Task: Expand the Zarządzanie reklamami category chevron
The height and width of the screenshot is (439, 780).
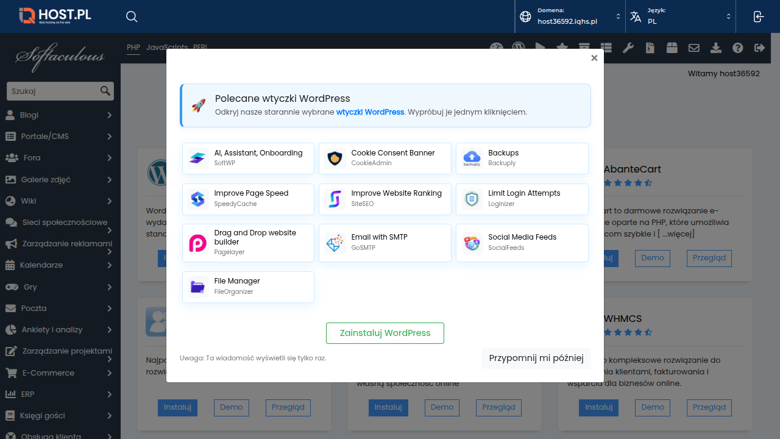Action: click(110, 252)
